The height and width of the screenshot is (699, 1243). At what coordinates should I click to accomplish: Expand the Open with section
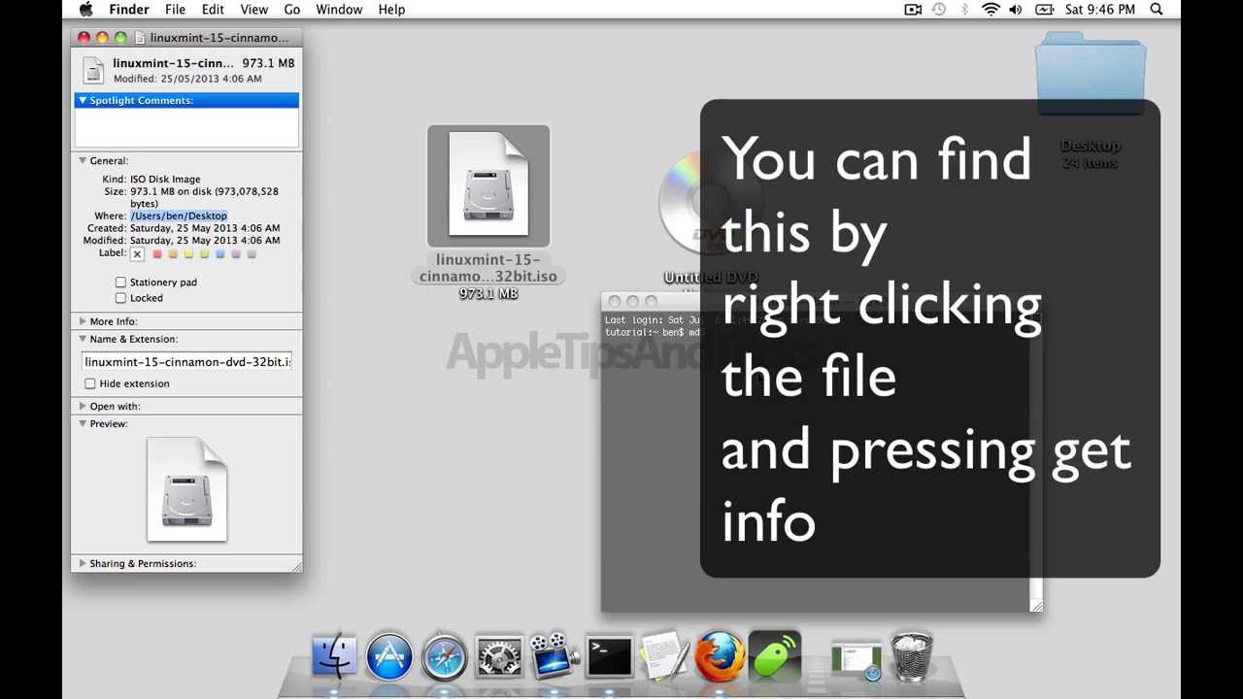coord(83,407)
